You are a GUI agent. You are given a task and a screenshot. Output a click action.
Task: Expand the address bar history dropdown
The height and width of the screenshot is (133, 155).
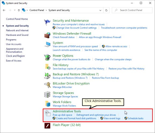[x=100, y=10]
